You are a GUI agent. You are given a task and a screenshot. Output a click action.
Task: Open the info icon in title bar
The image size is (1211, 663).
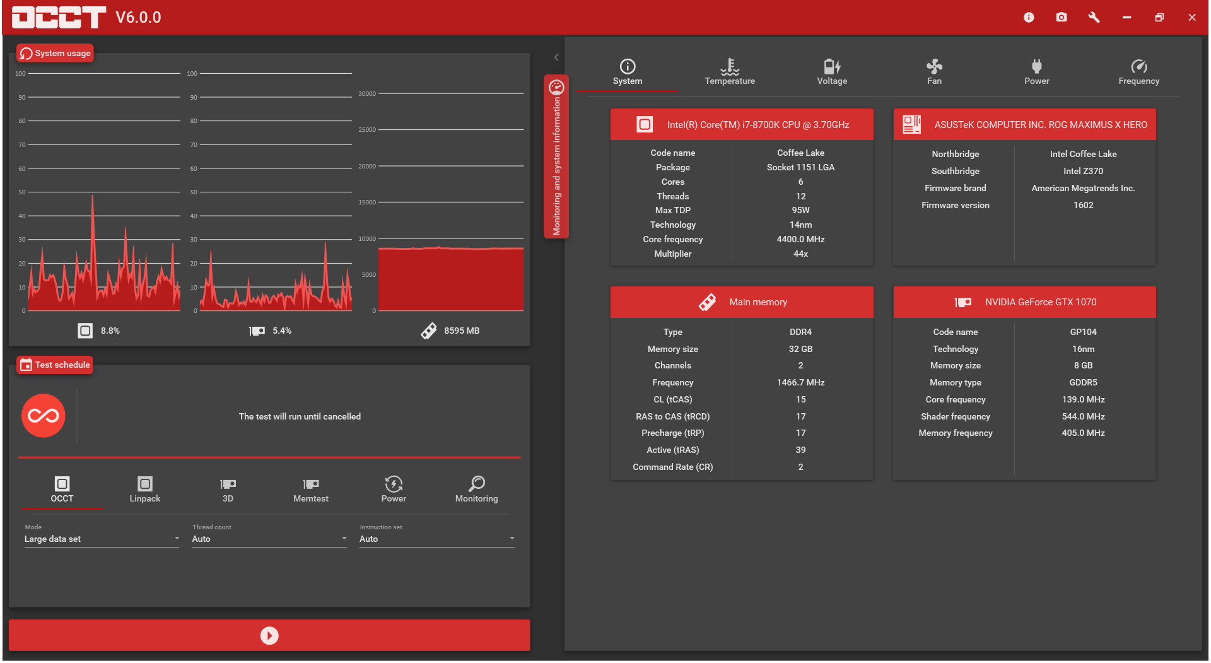coord(1029,17)
